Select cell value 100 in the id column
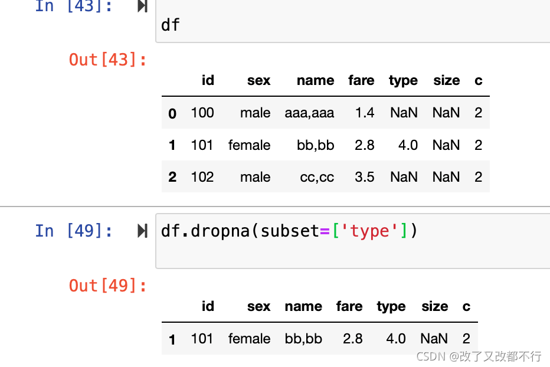550x367 pixels. (x=202, y=113)
